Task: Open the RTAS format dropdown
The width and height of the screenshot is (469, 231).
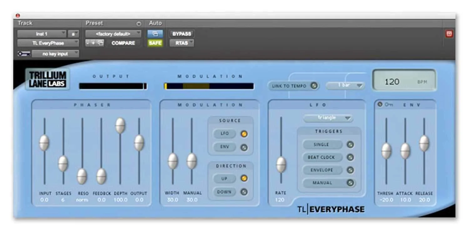Action: [182, 43]
